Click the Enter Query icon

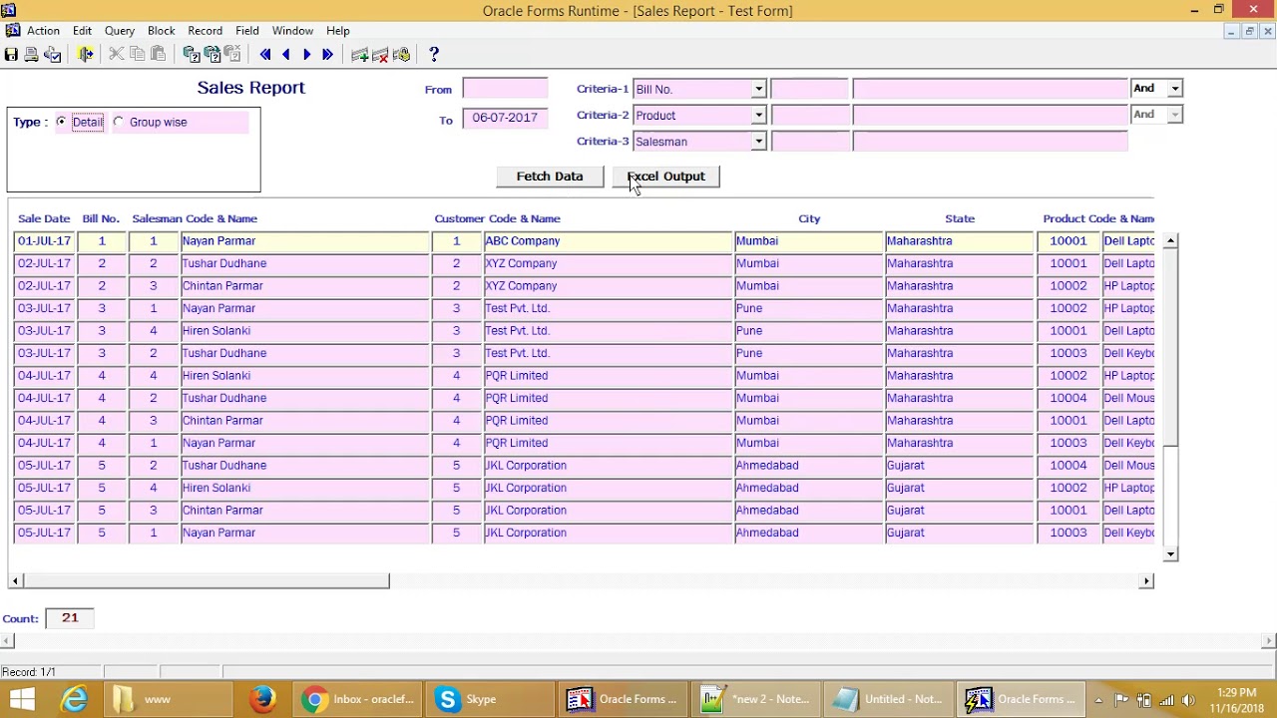pyautogui.click(x=192, y=55)
